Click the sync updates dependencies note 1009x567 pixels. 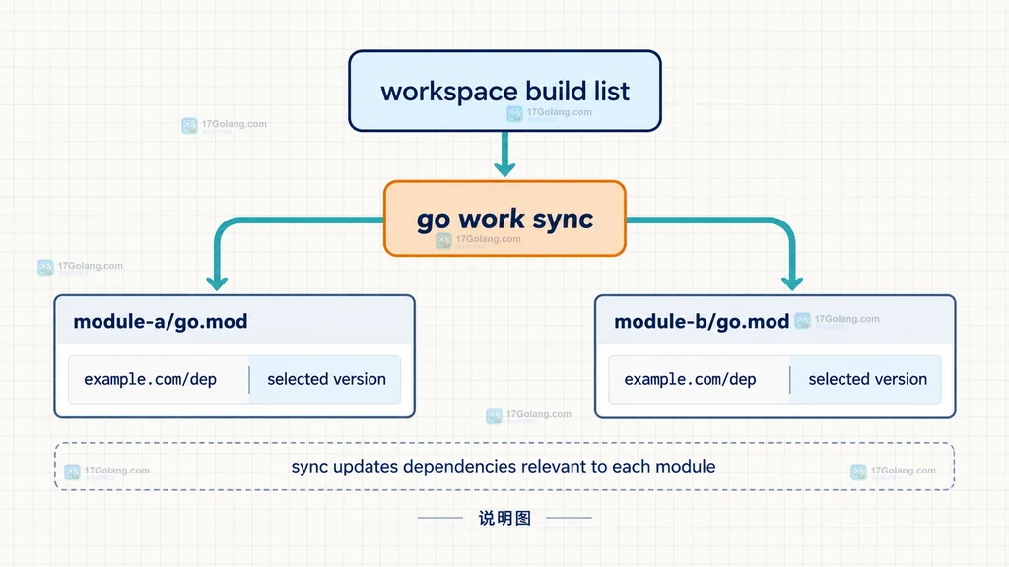pos(504,467)
